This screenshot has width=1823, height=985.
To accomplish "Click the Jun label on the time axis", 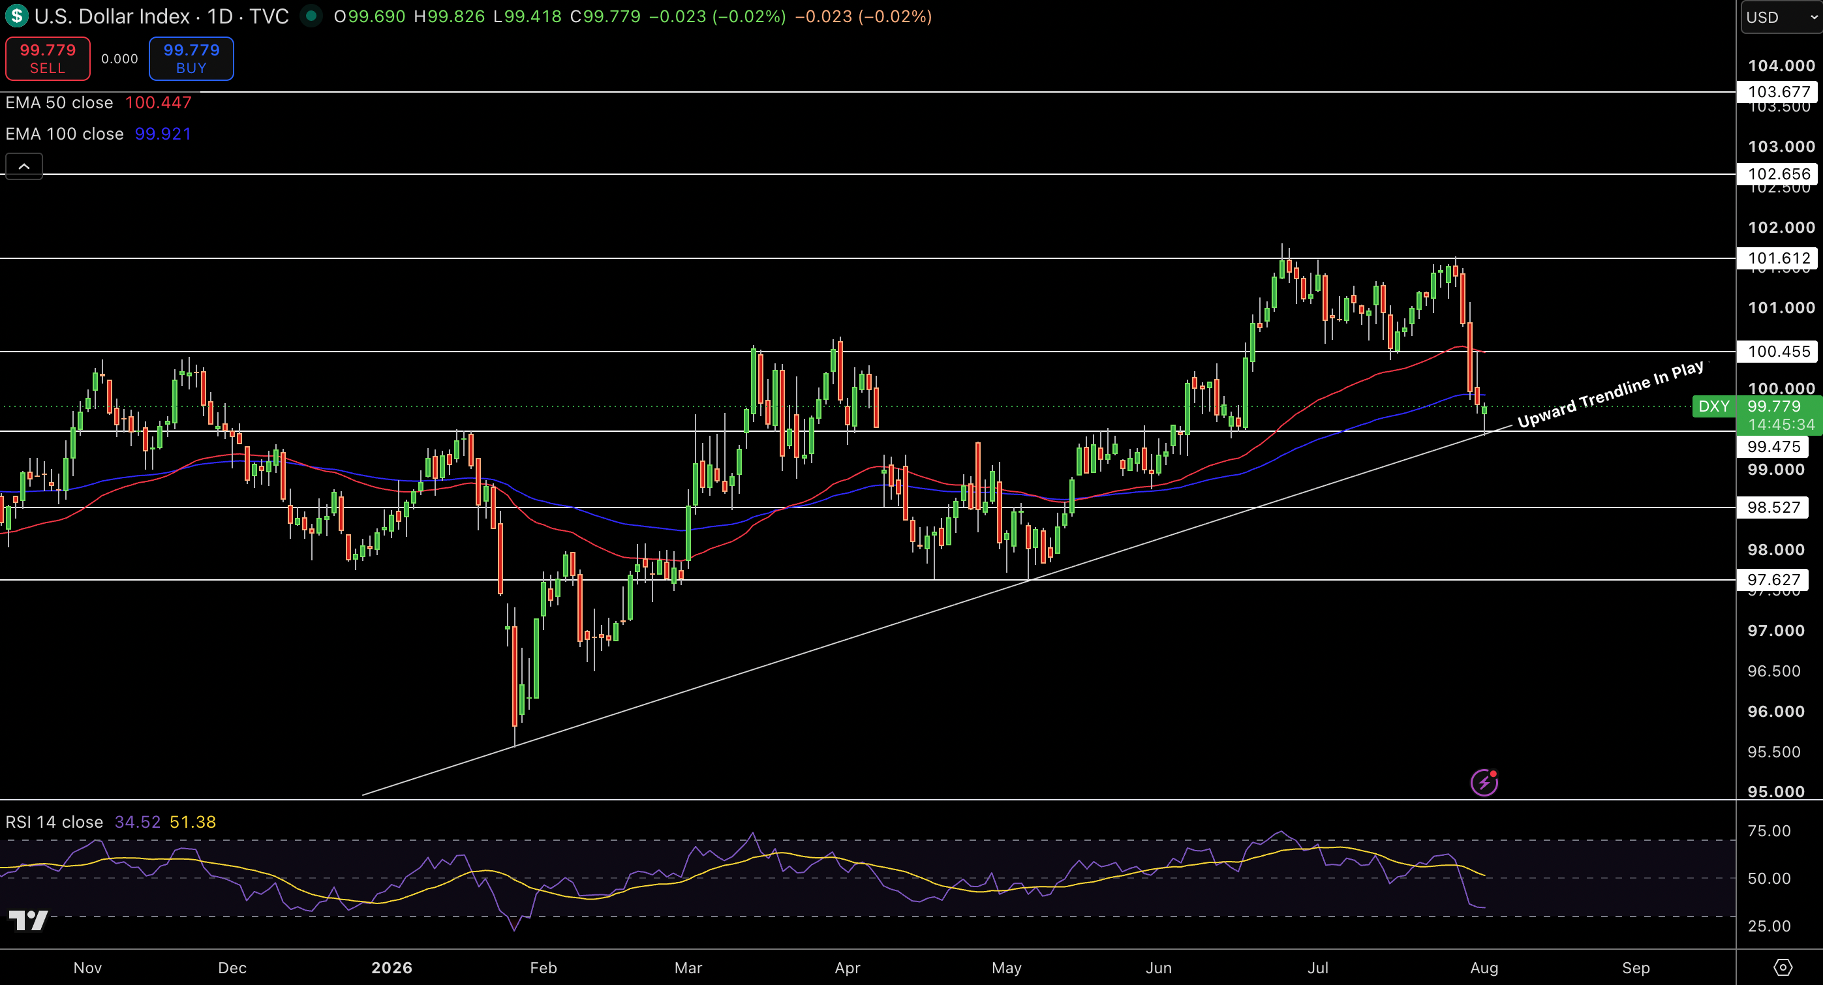I will point(1159,968).
